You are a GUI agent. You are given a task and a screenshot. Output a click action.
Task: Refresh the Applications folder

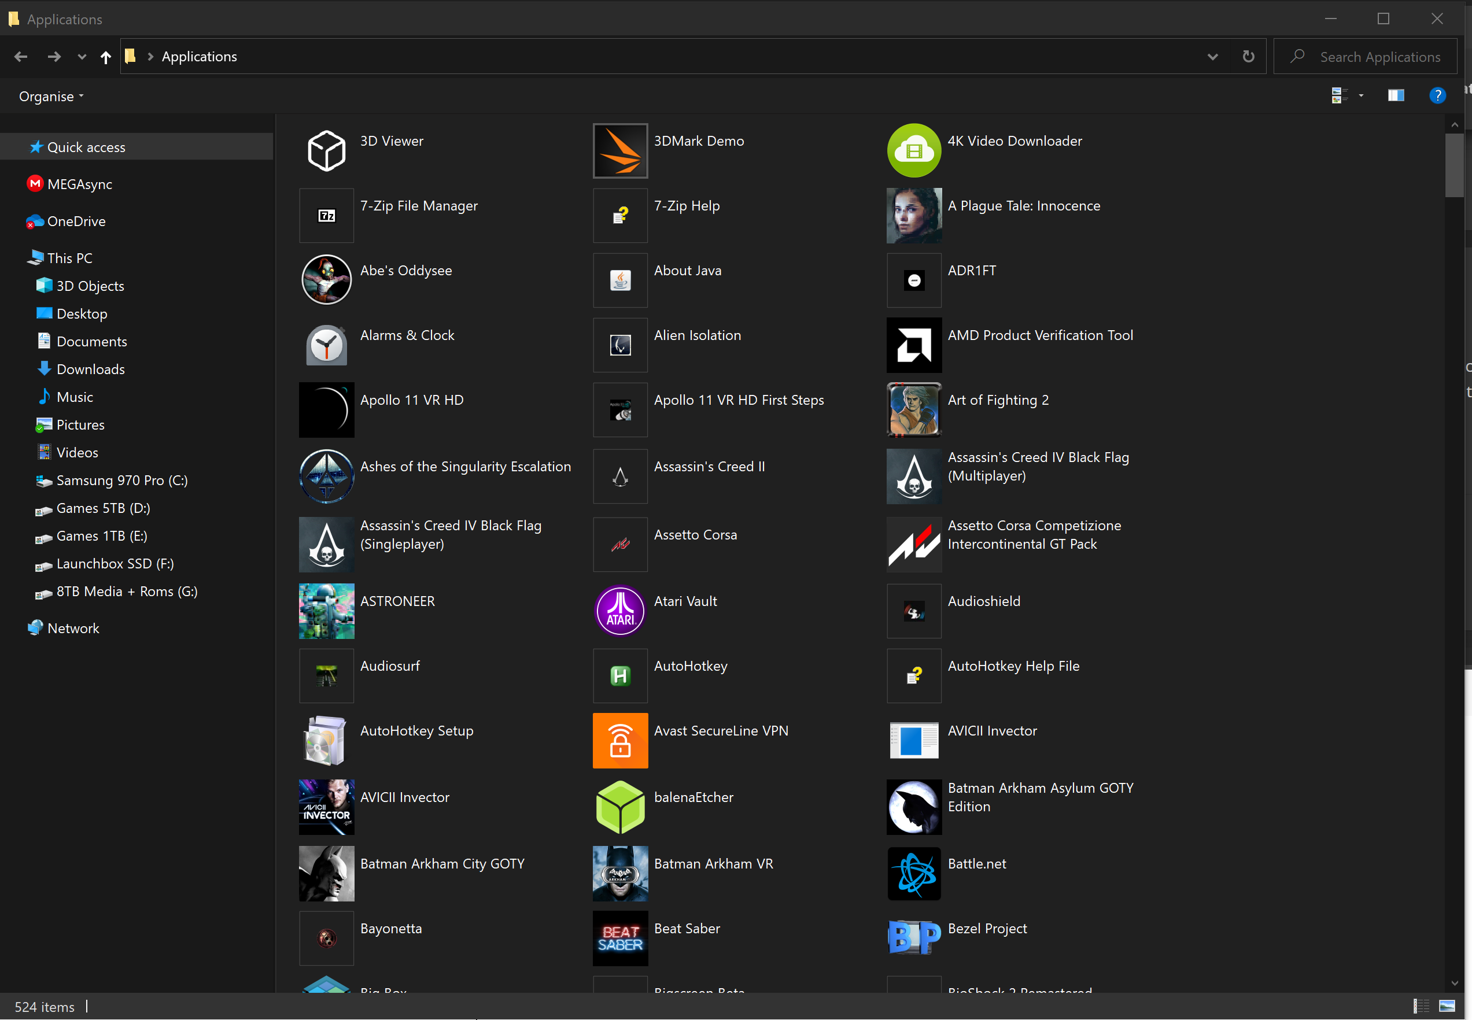1248,57
